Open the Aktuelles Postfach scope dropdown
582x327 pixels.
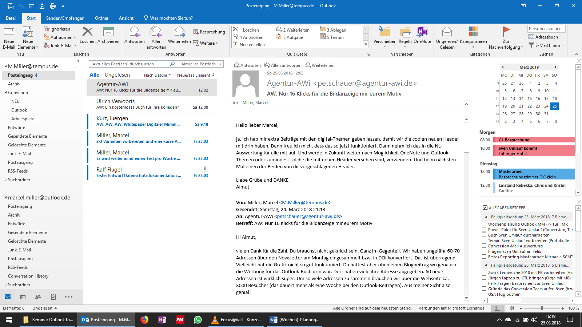(202, 64)
